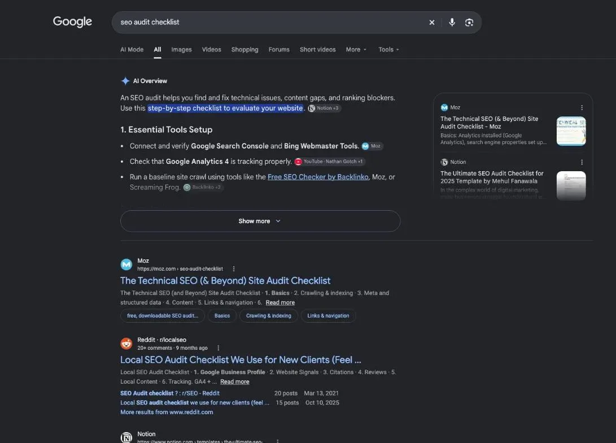The width and height of the screenshot is (616, 443).
Task: Open options menu for Notion sidebar card
Action: point(582,162)
